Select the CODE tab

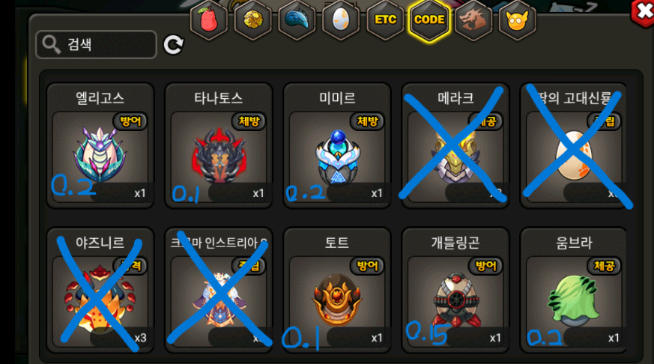pos(429,19)
